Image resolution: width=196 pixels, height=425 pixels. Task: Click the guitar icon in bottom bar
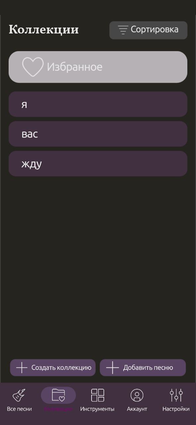(19, 395)
